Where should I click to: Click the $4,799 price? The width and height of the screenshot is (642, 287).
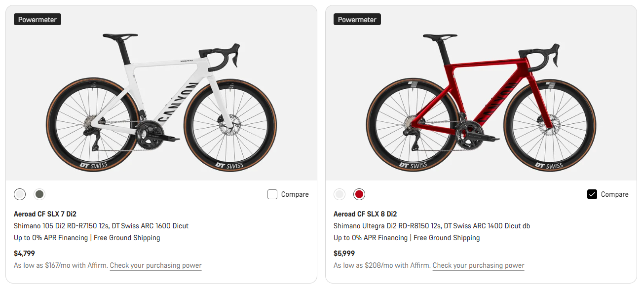24,253
